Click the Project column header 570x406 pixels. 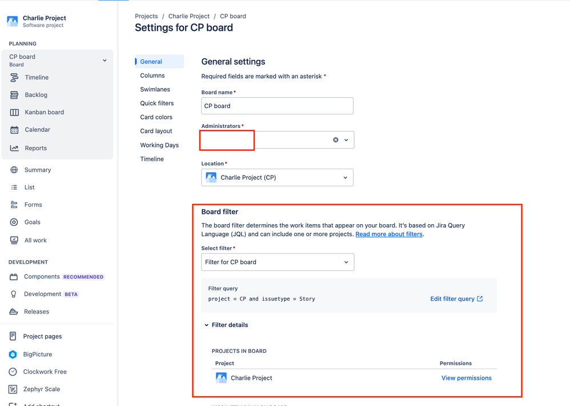pyautogui.click(x=224, y=364)
